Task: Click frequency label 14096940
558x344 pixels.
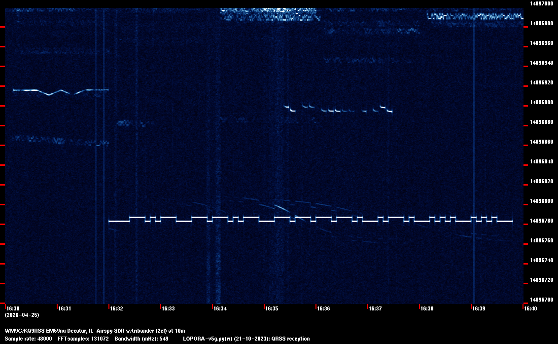Action: [542, 63]
